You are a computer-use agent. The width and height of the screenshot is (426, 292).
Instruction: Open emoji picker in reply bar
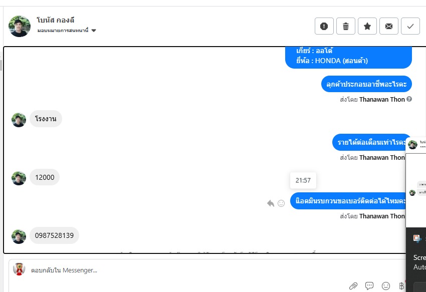click(386, 286)
